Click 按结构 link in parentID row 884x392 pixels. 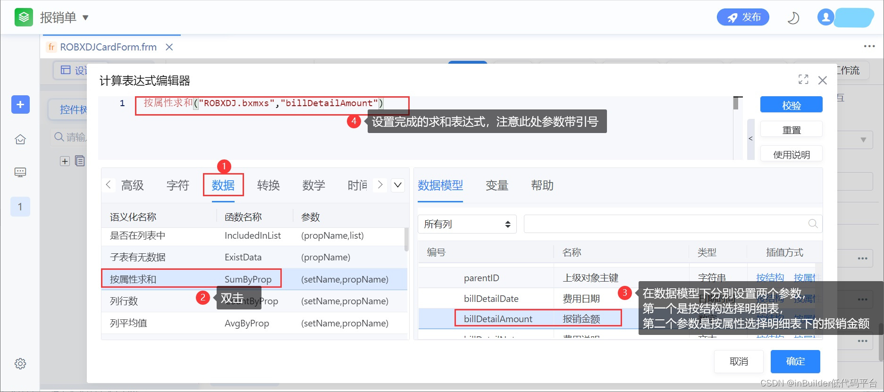click(x=770, y=278)
